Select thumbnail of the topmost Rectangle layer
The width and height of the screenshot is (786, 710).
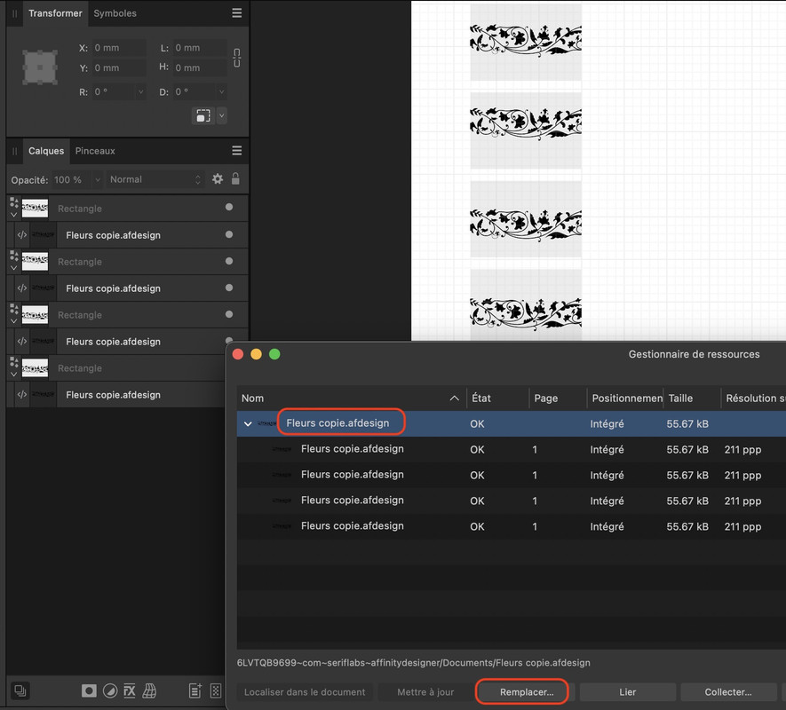click(x=36, y=208)
